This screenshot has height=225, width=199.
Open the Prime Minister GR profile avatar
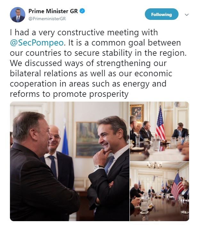[x=18, y=15]
